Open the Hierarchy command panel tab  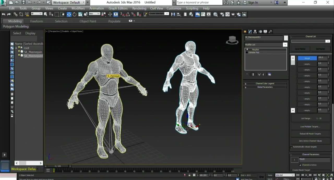click(x=255, y=32)
